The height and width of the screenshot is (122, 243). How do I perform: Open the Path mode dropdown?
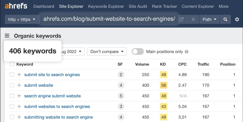click(x=210, y=19)
